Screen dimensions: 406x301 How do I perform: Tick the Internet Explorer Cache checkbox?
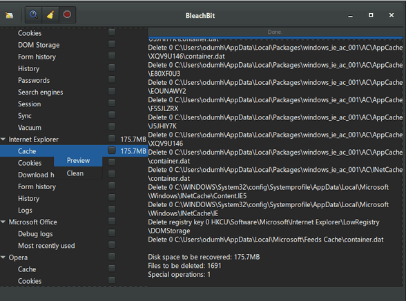[112, 150]
